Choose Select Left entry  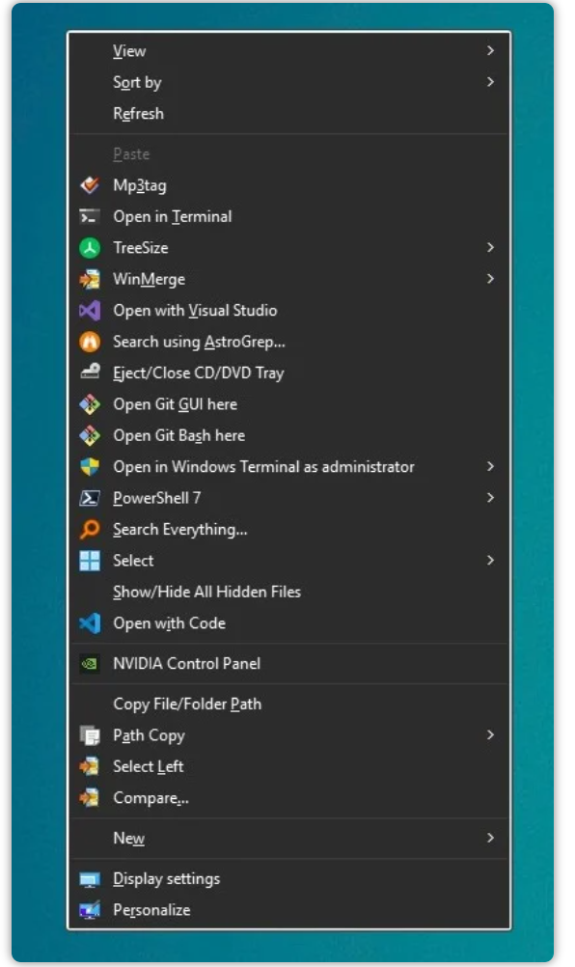149,766
